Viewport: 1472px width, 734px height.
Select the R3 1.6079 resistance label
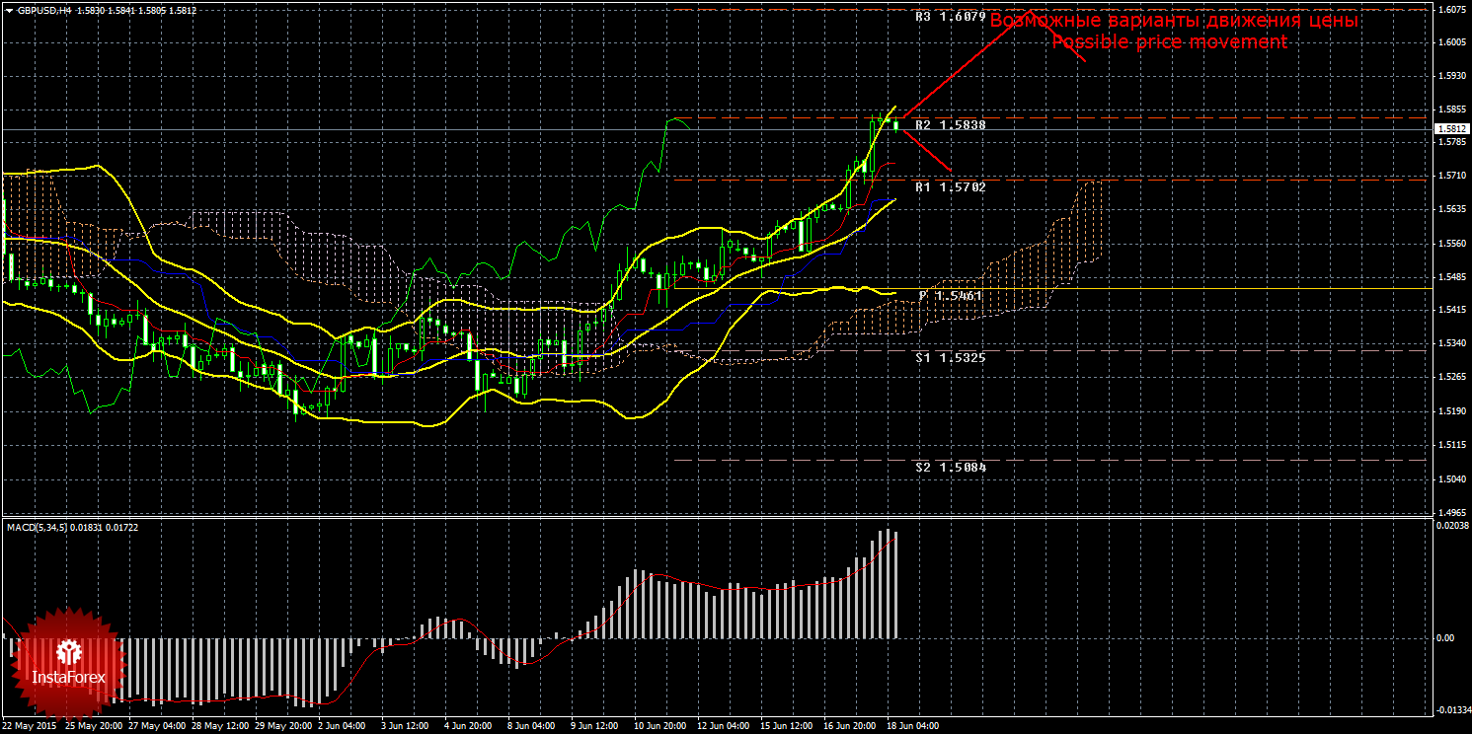951,17
